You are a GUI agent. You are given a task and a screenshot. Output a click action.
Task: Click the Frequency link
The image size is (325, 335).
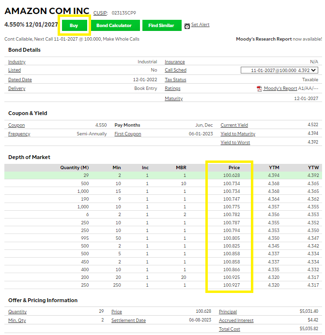(19, 134)
